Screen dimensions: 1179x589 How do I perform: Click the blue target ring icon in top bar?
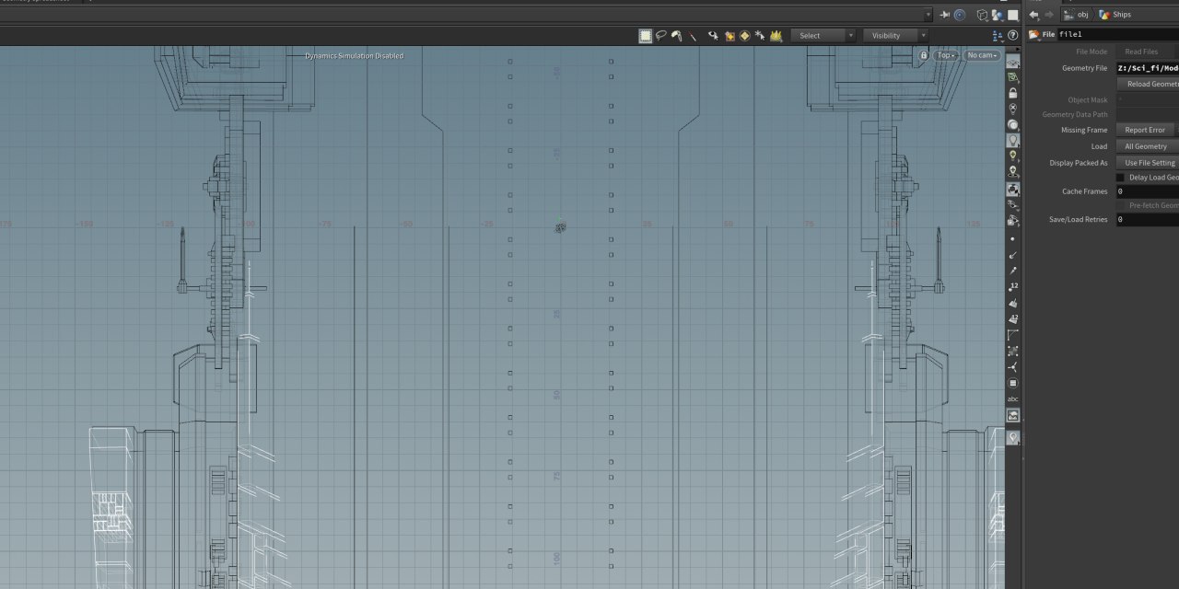959,15
